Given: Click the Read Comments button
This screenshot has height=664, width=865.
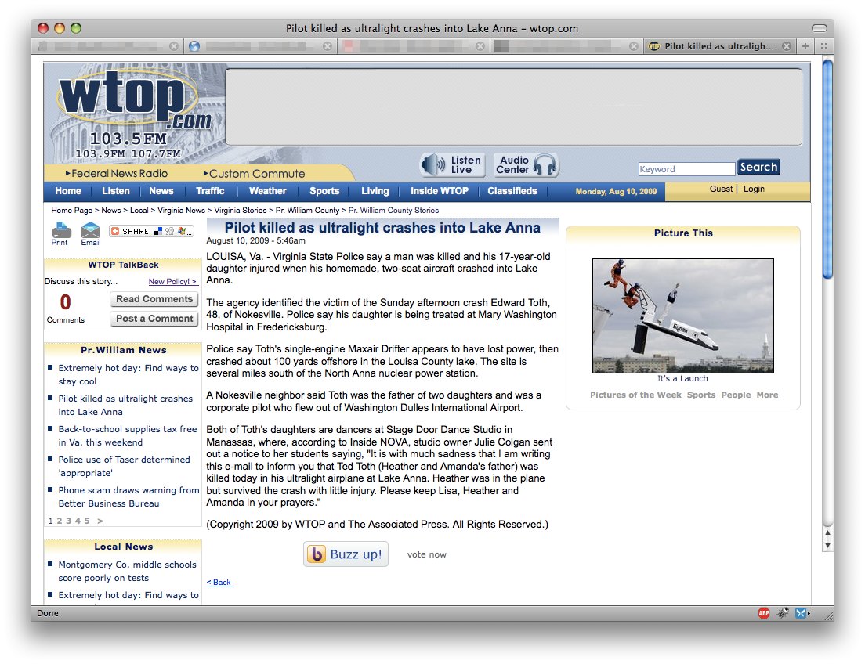Looking at the screenshot, I should click(x=154, y=299).
